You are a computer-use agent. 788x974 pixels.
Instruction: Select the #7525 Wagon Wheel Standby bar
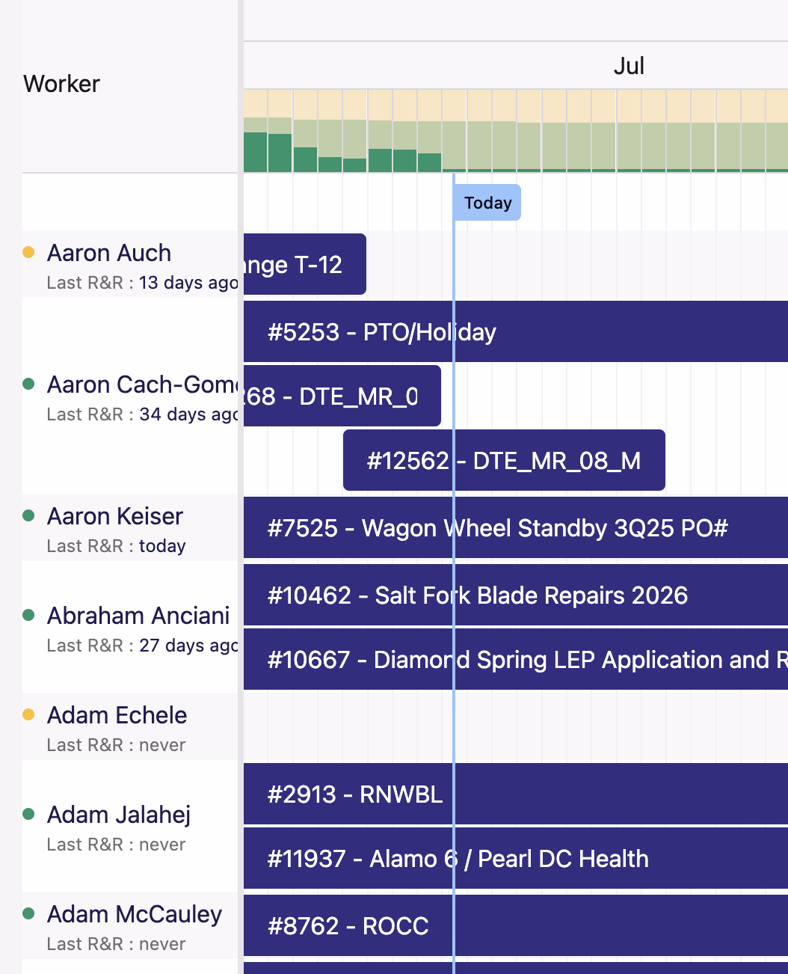(x=516, y=527)
